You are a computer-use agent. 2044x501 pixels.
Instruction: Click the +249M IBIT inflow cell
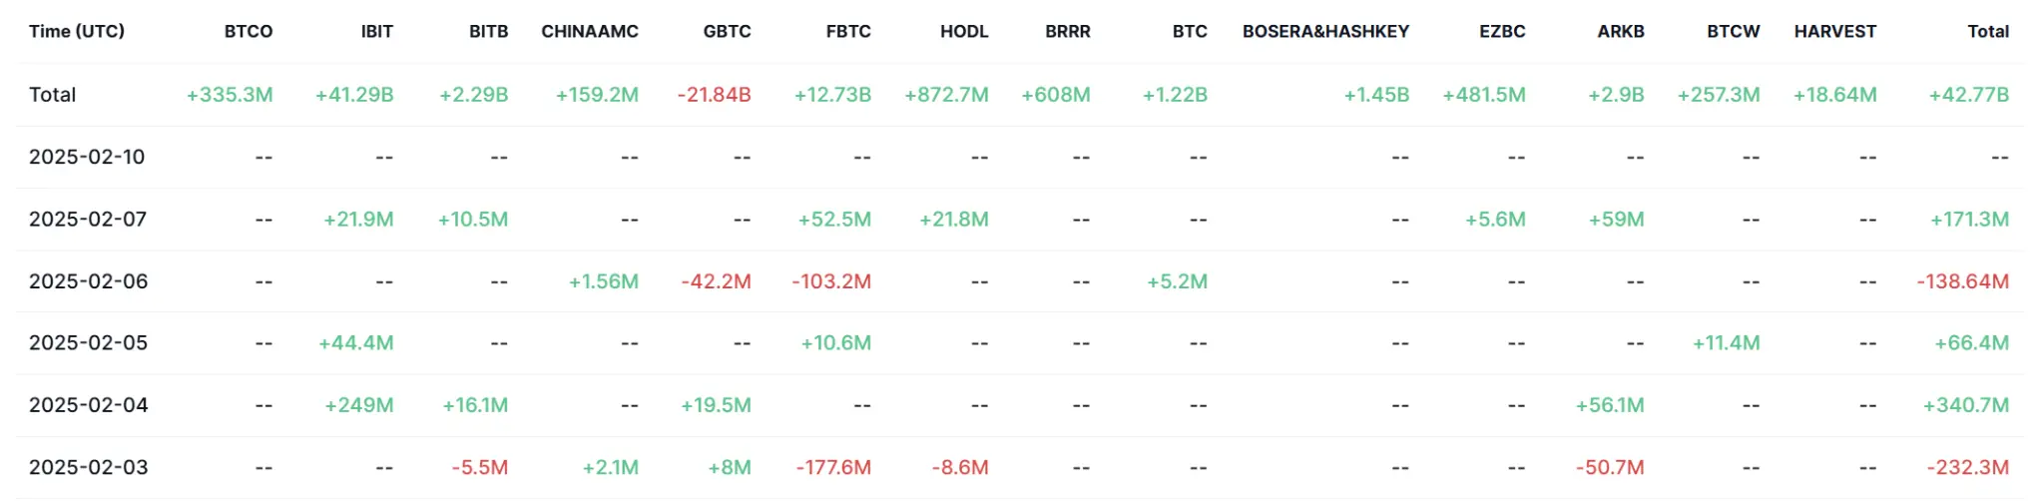pos(358,405)
